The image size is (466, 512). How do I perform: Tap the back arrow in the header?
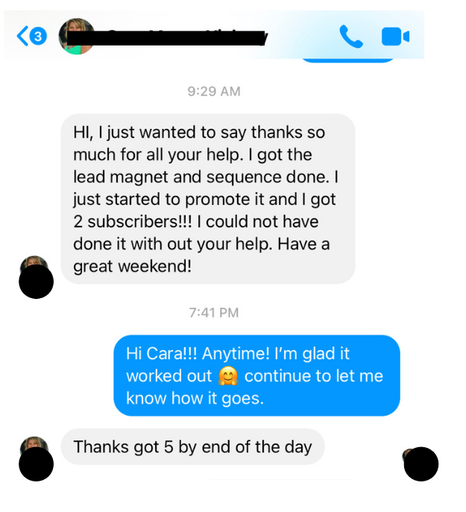[23, 37]
